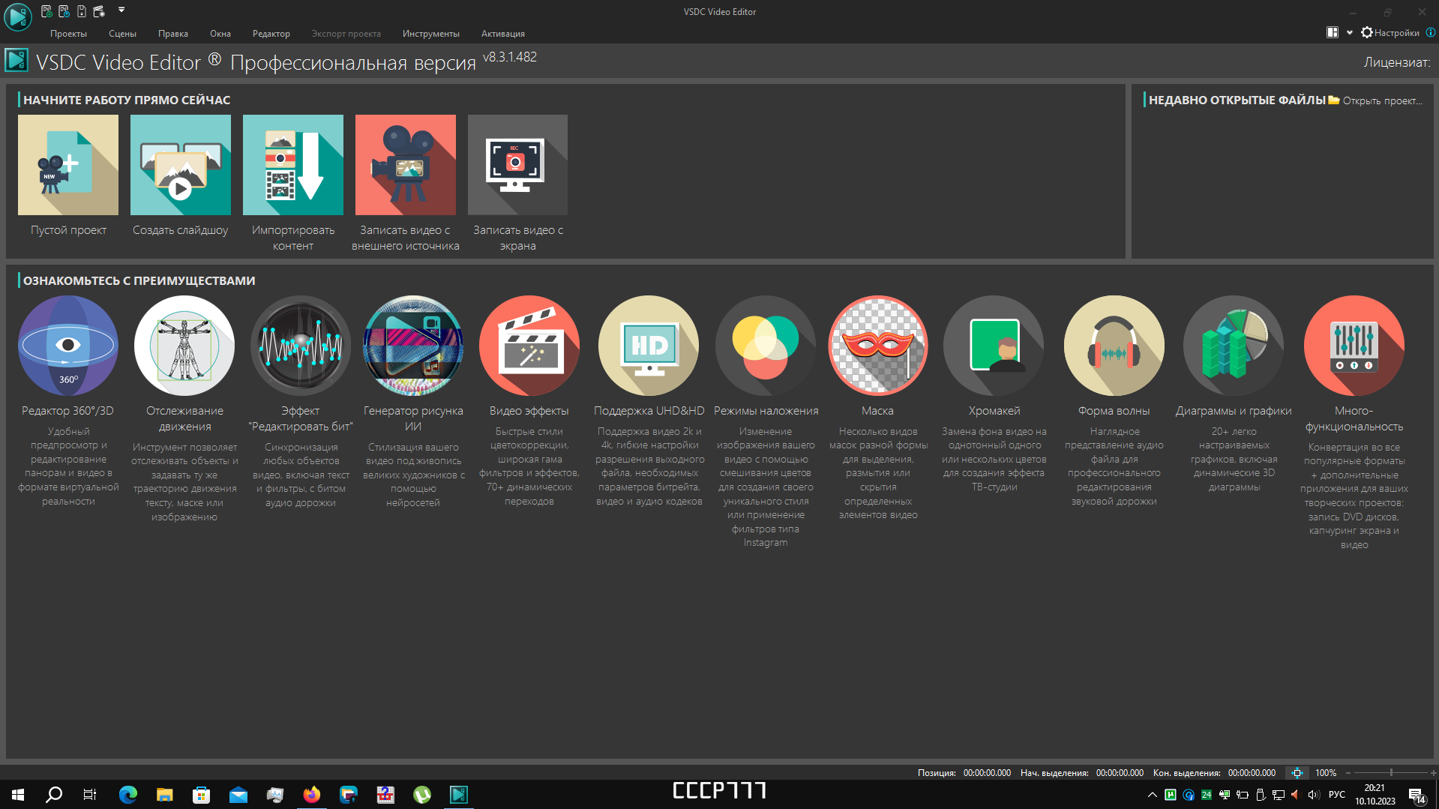Open Записать видео с внешнего источника
This screenshot has height=809, width=1439.
pyautogui.click(x=406, y=165)
